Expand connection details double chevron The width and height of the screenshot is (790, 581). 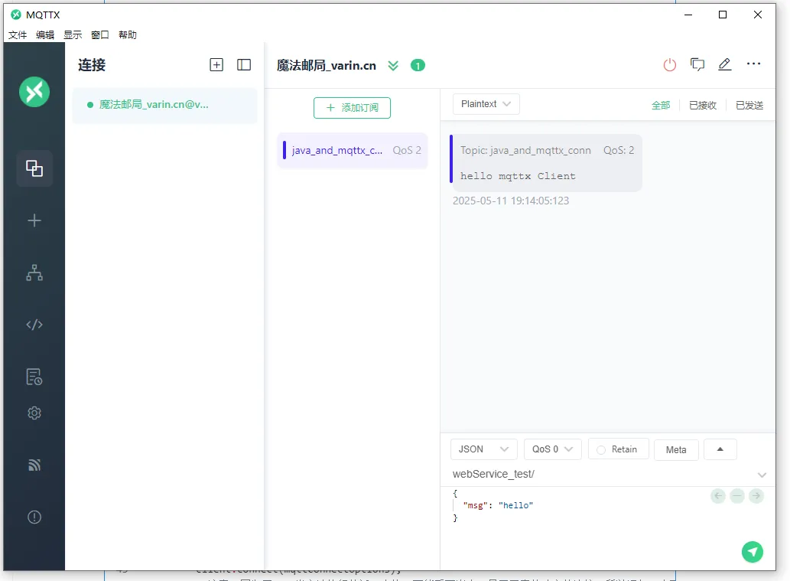tap(393, 66)
